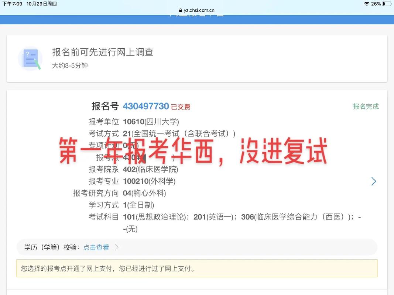Click the WiFi status icon
The width and height of the screenshot is (394, 295).
[367, 4]
